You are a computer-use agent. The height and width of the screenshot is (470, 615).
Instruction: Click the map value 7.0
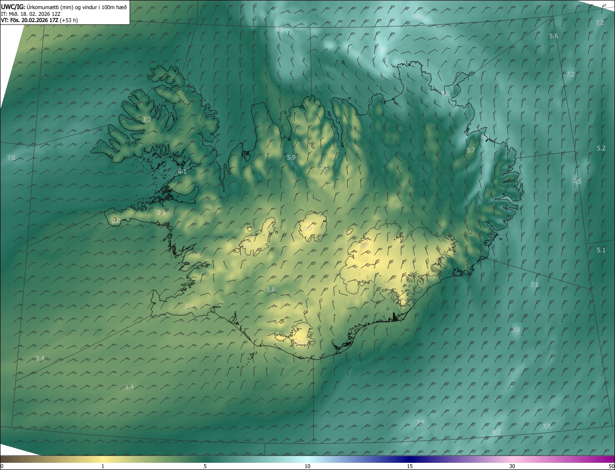[x=11, y=158]
